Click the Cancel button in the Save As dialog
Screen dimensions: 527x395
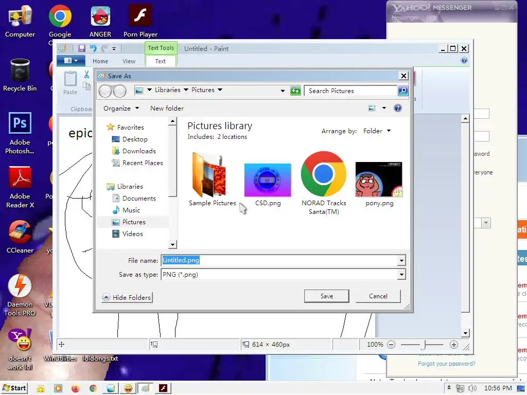pos(378,296)
